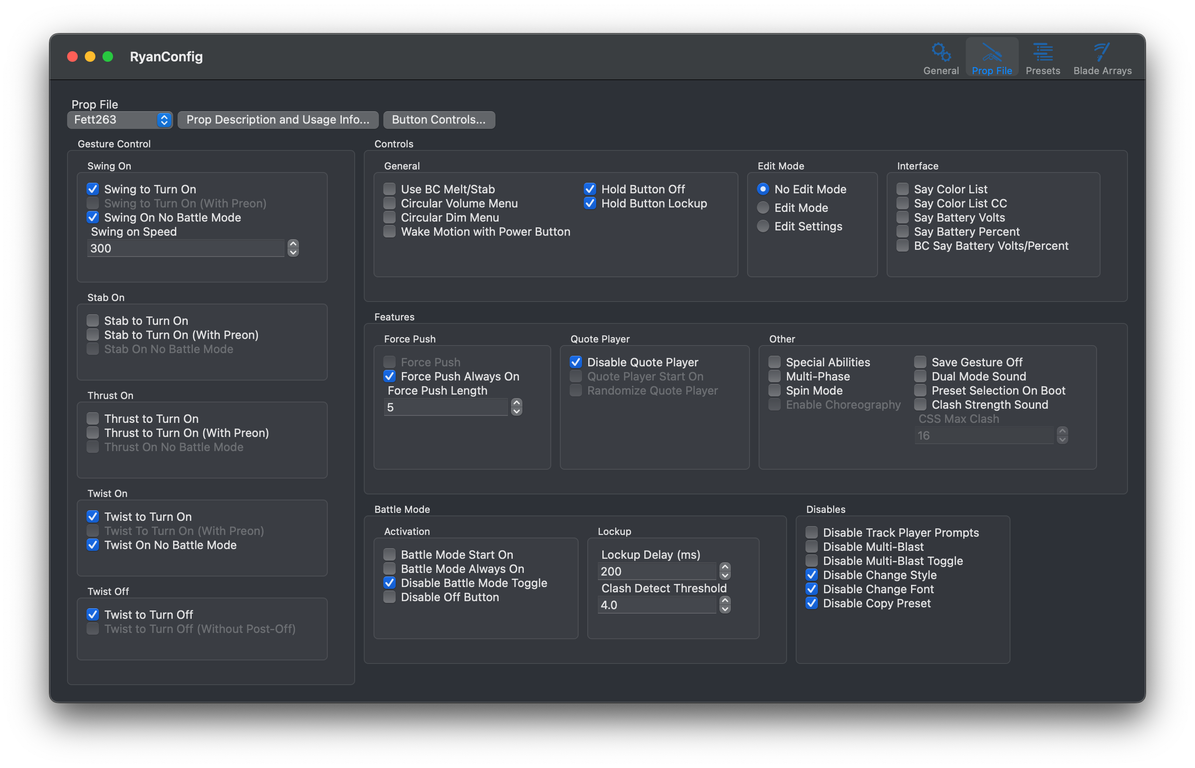Enable Stab to Turn On

(93, 321)
